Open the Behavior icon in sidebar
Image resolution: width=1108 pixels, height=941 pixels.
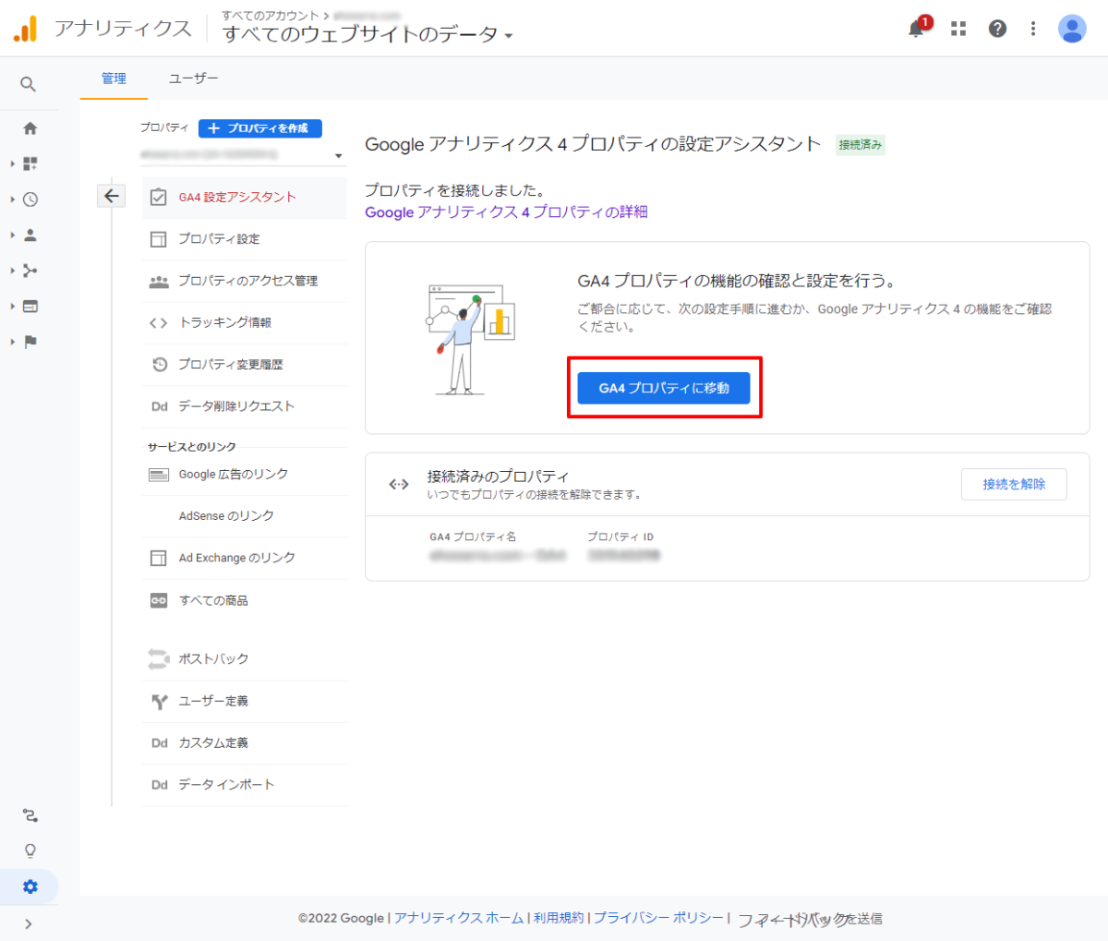30,306
